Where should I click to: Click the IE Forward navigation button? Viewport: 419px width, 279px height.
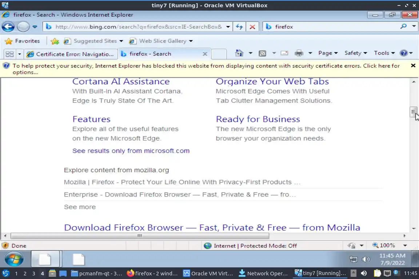point(23,27)
